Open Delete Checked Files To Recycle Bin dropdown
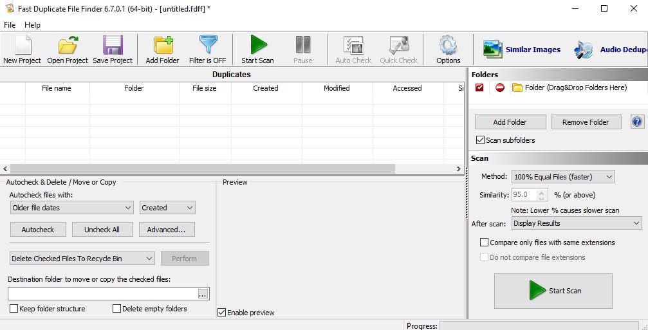The height and width of the screenshot is (330, 648). (x=82, y=259)
